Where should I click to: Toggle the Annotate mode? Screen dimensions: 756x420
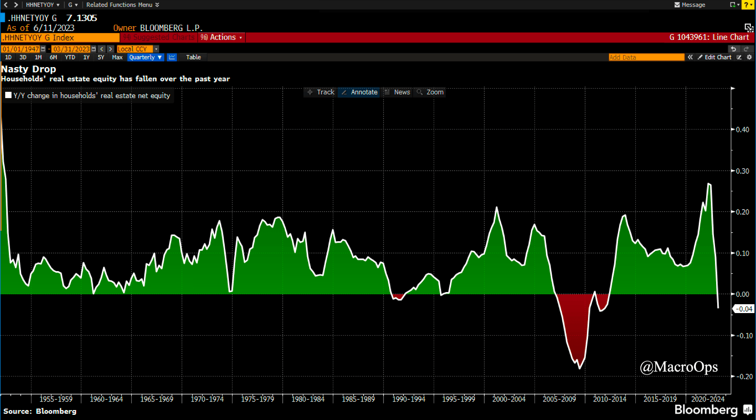360,92
